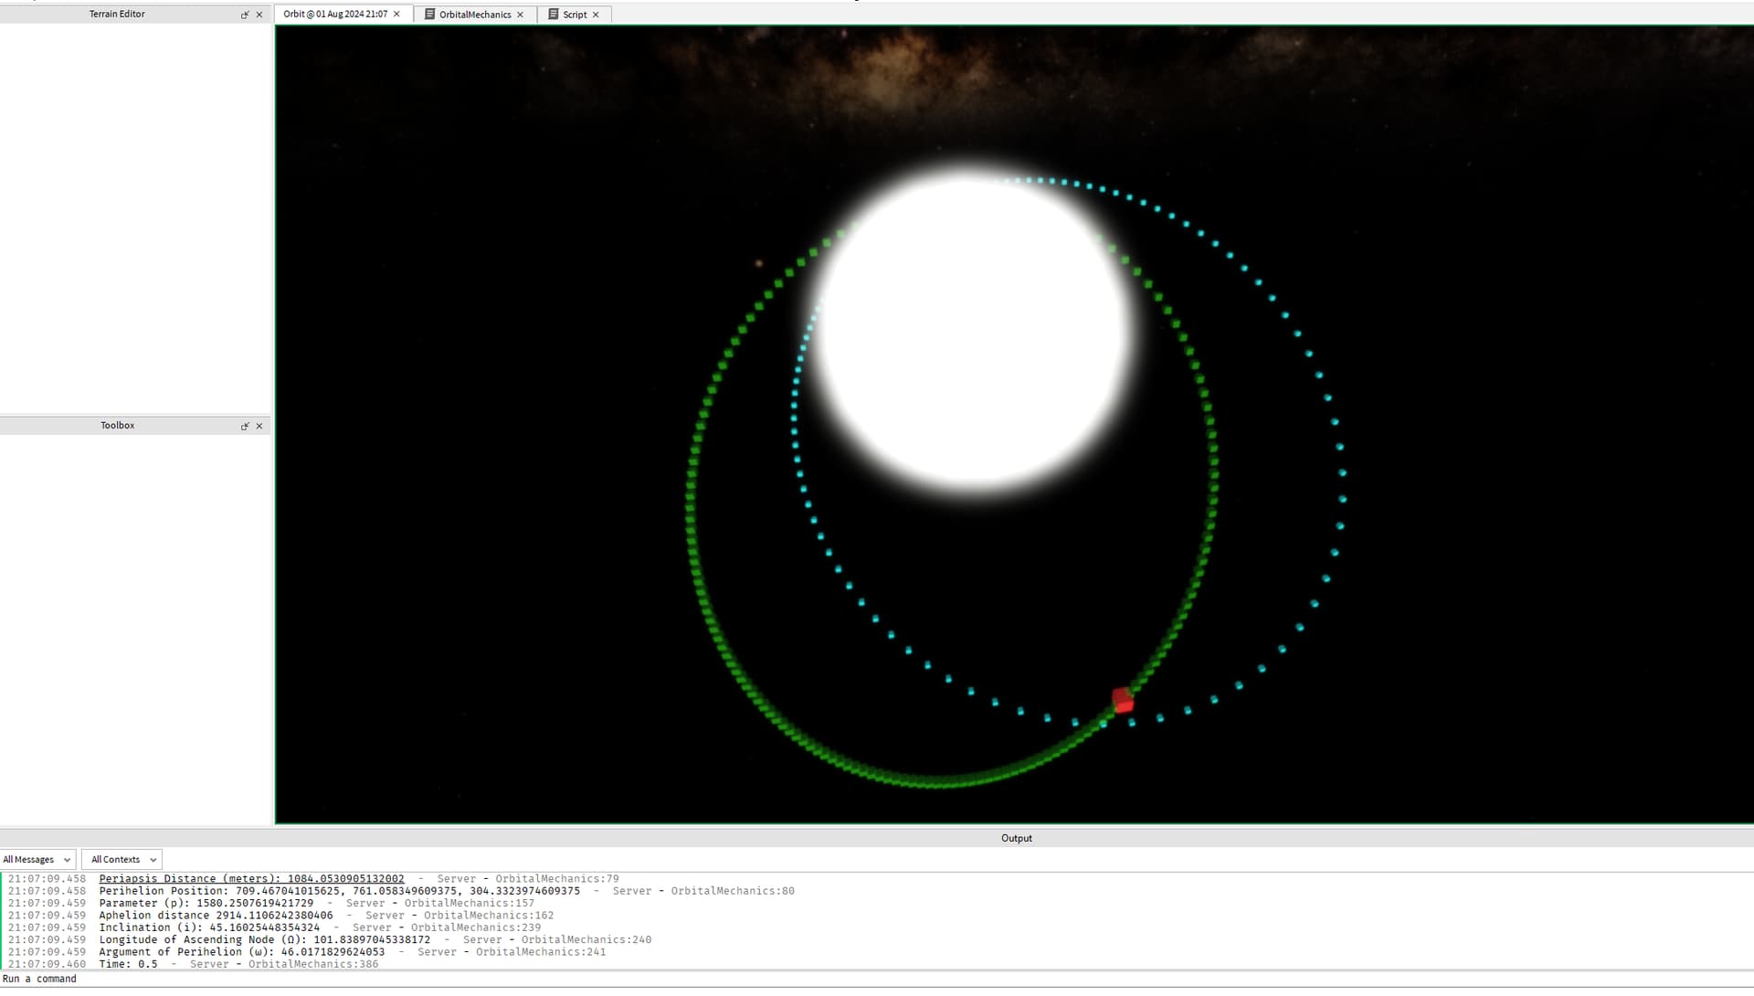Close the Script tab
Screen dimensions: 1754x996
596,15
